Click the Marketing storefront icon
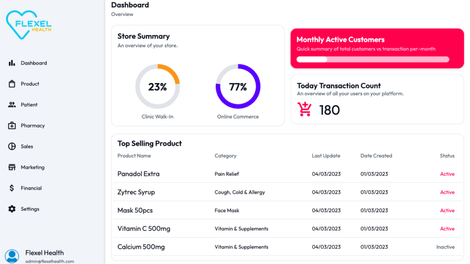Image resolution: width=470 pixels, height=264 pixels. [x=12, y=167]
